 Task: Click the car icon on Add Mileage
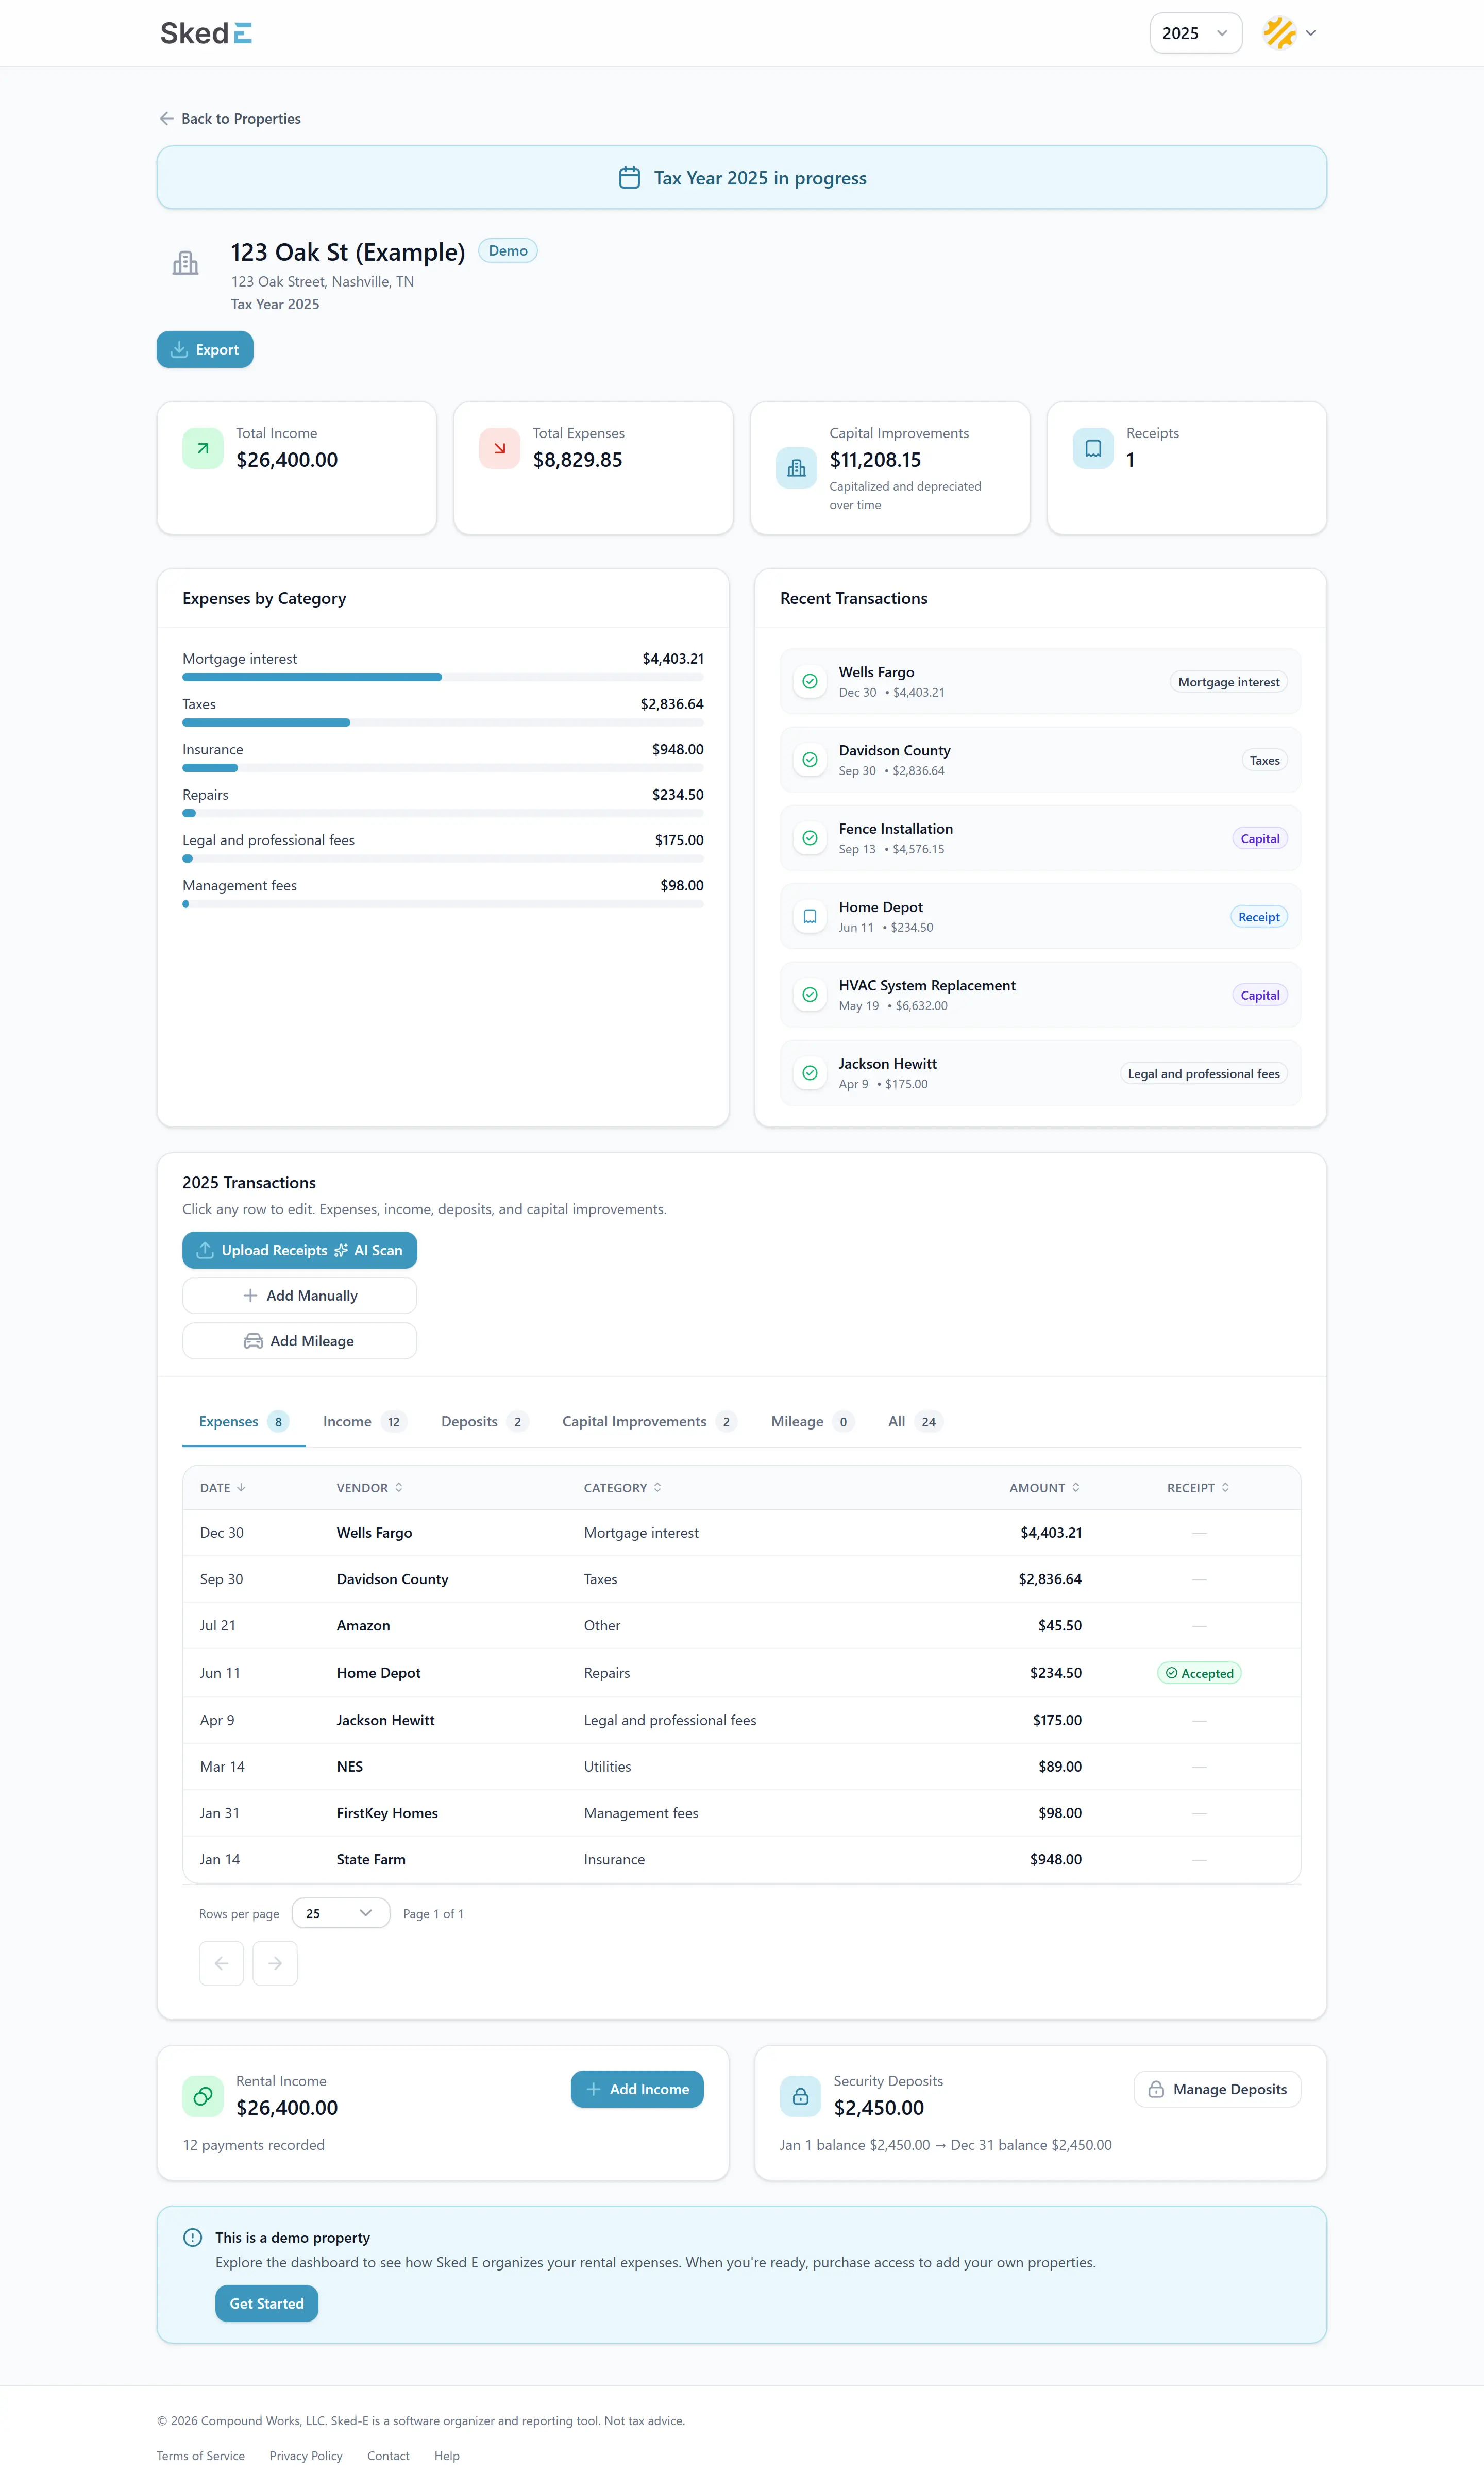pyautogui.click(x=253, y=1340)
